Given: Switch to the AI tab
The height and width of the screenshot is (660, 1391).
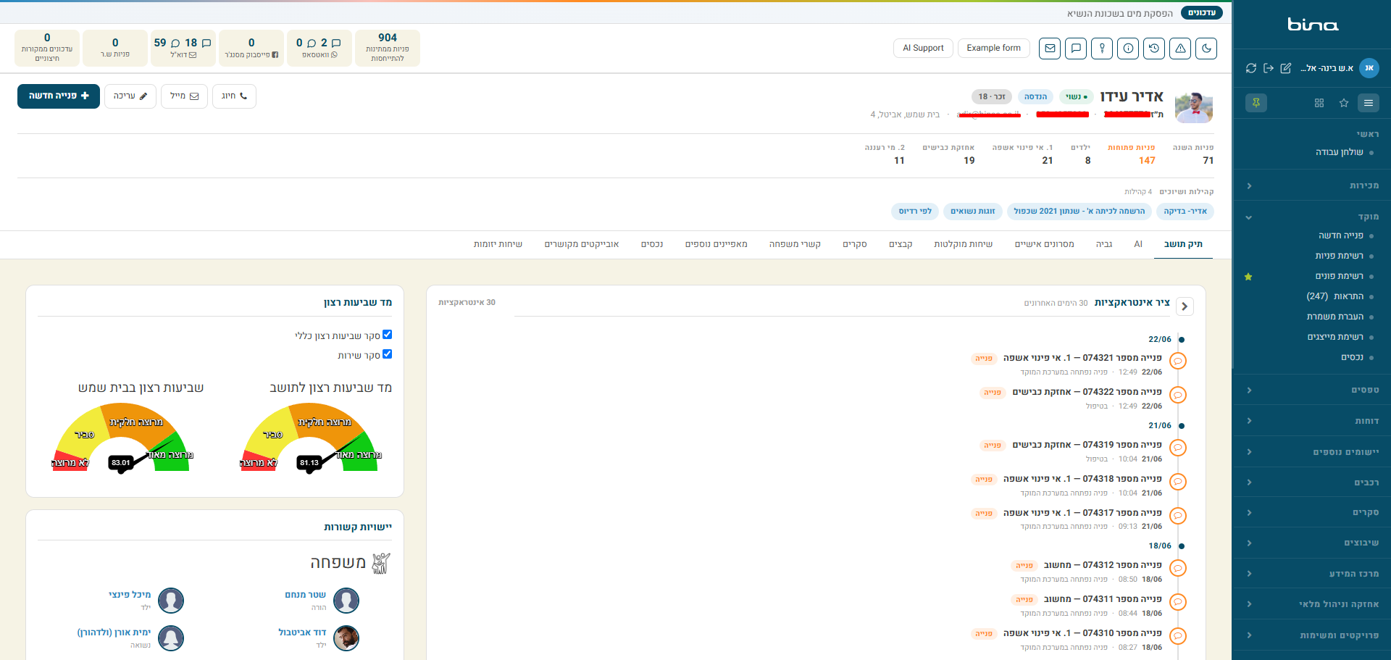Looking at the screenshot, I should 1138,244.
